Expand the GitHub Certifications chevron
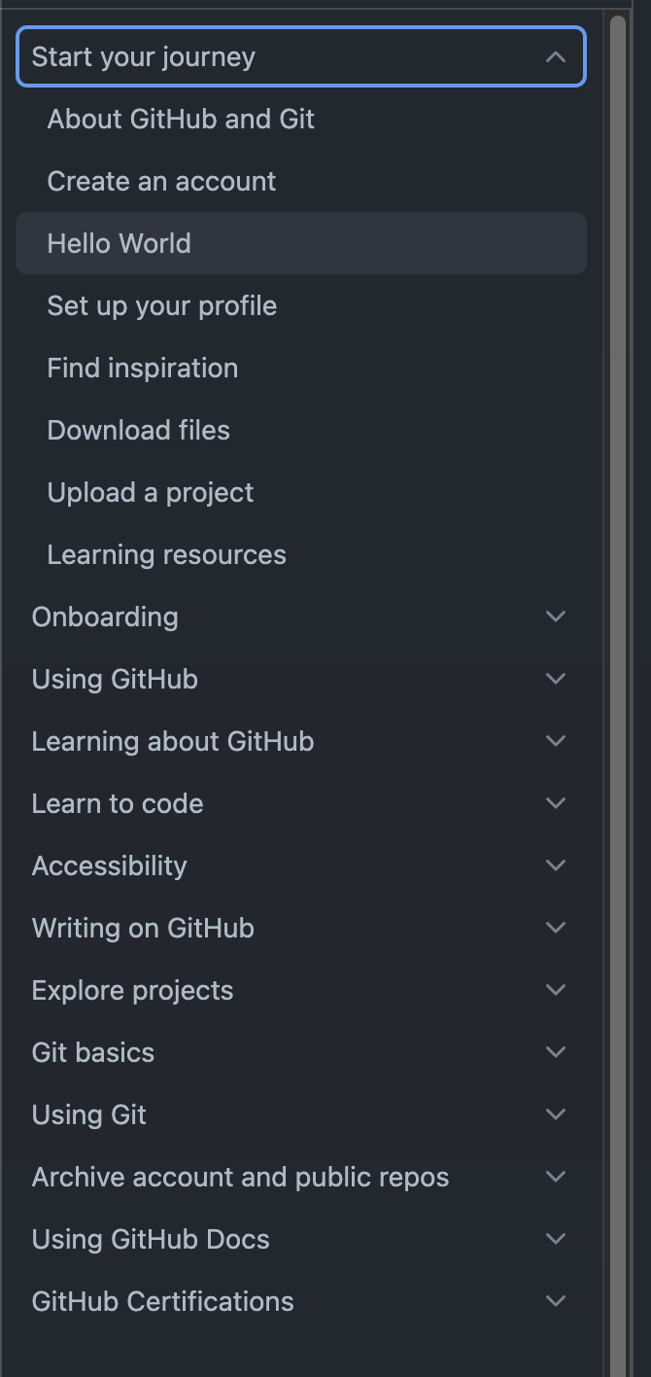 pyautogui.click(x=555, y=1301)
